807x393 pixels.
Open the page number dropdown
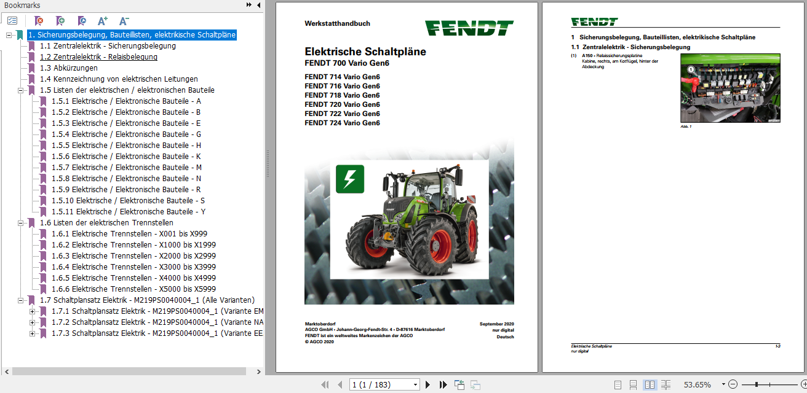click(416, 385)
